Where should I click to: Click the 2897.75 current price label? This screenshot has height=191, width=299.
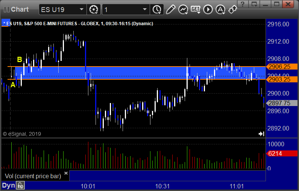tap(282, 103)
